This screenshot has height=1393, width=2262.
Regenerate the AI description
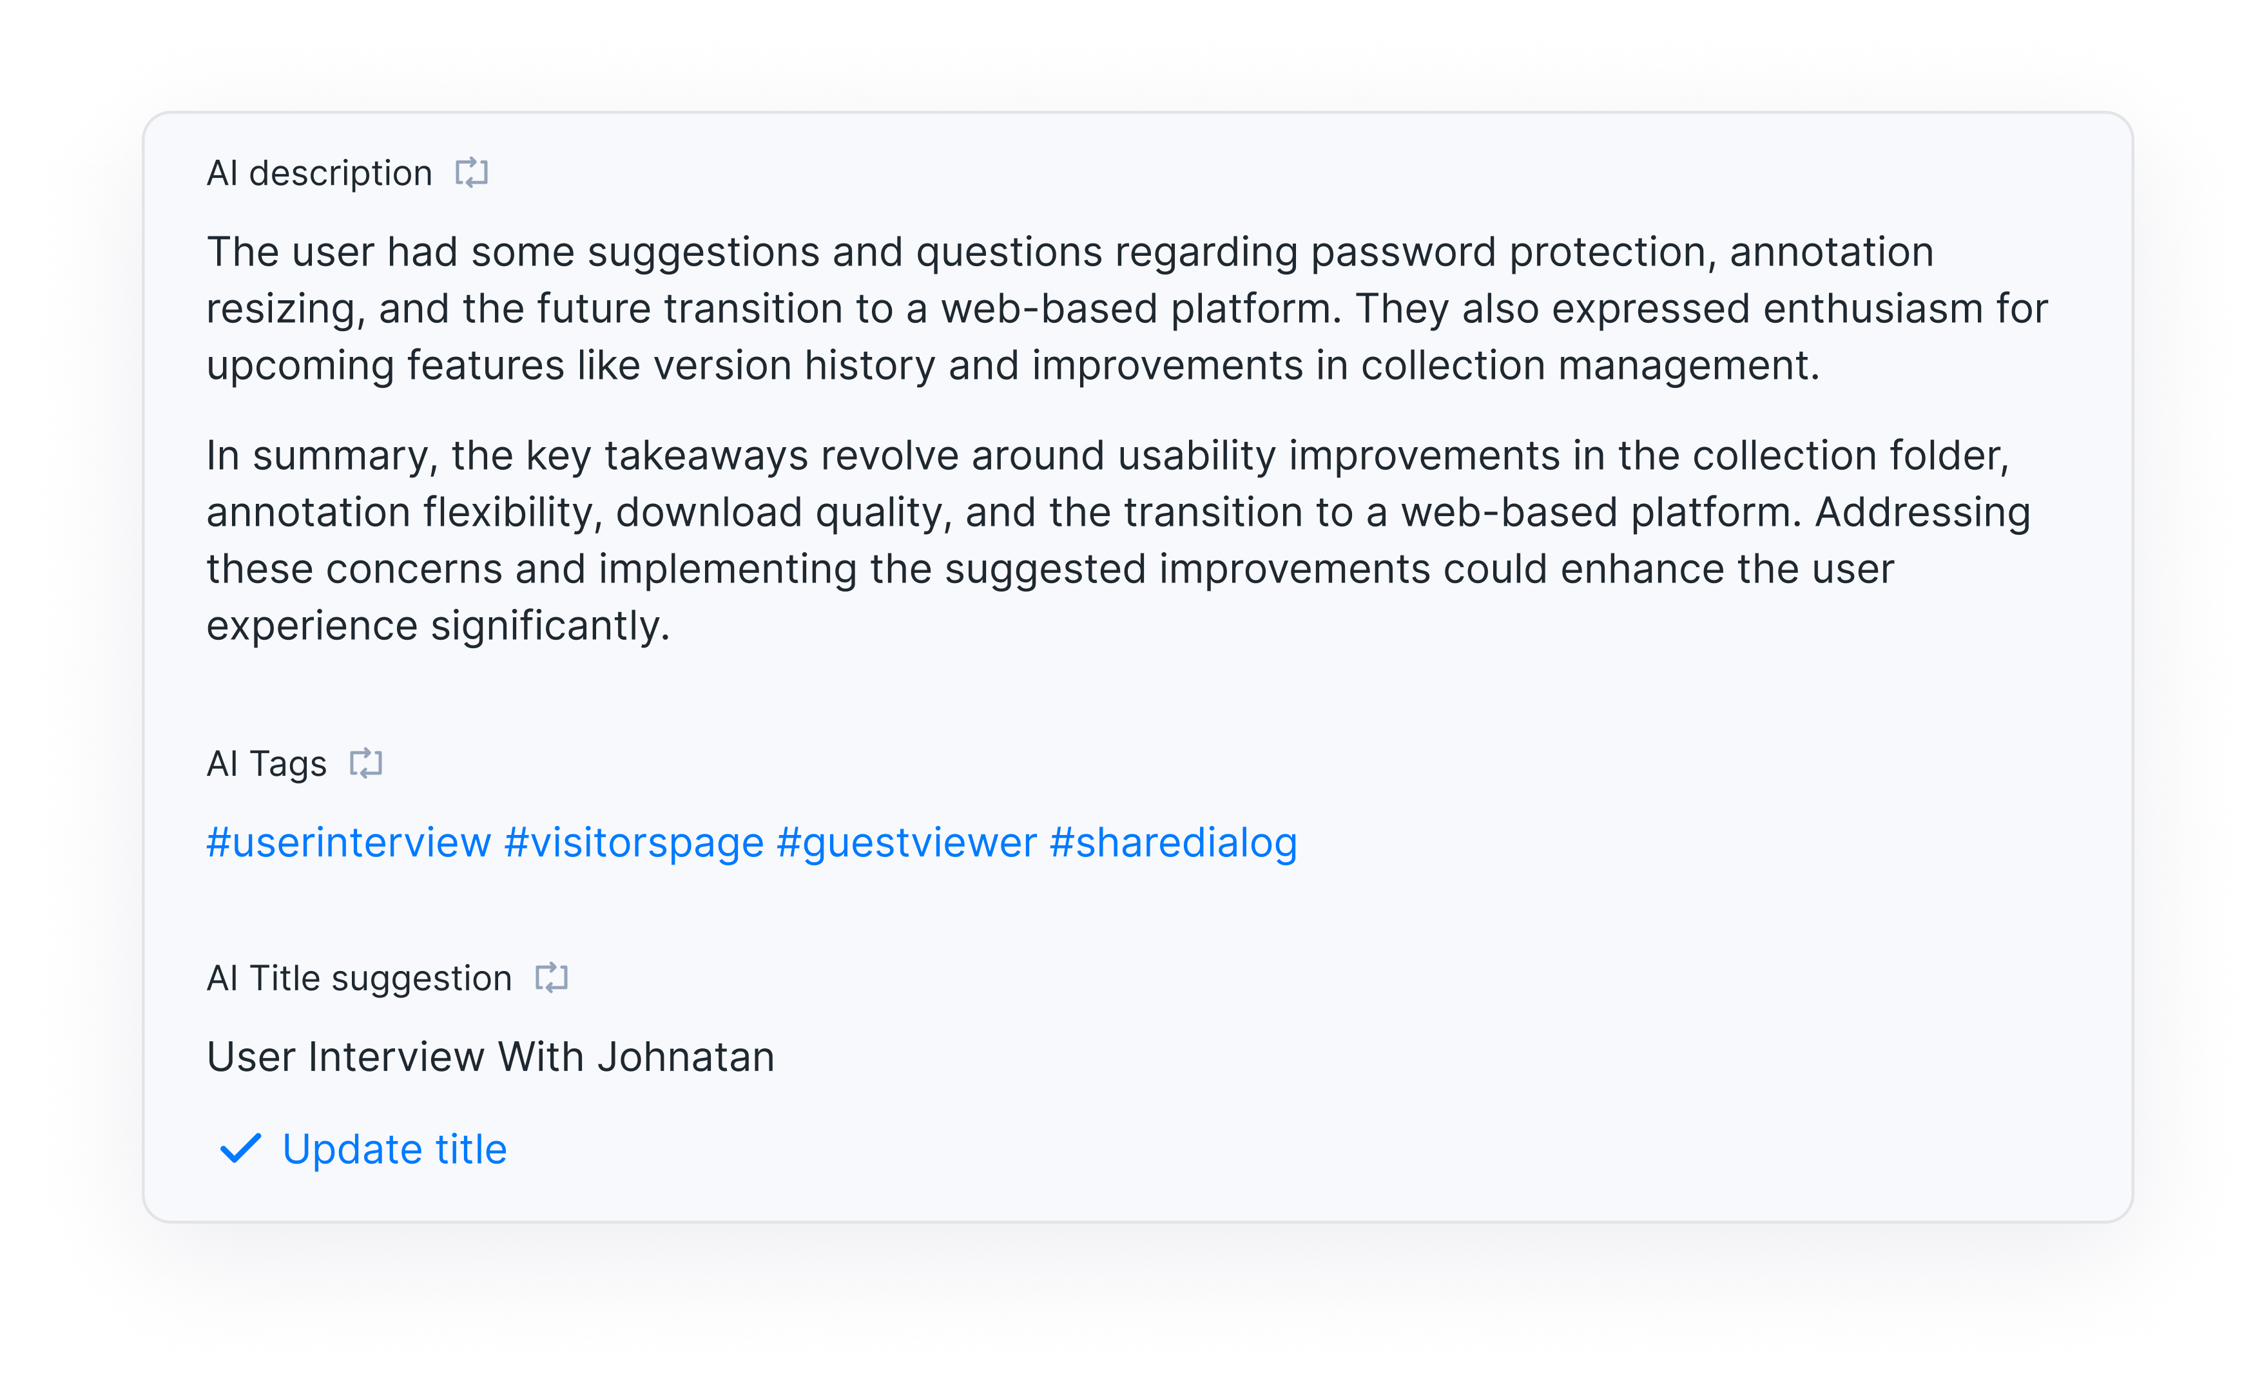[471, 172]
